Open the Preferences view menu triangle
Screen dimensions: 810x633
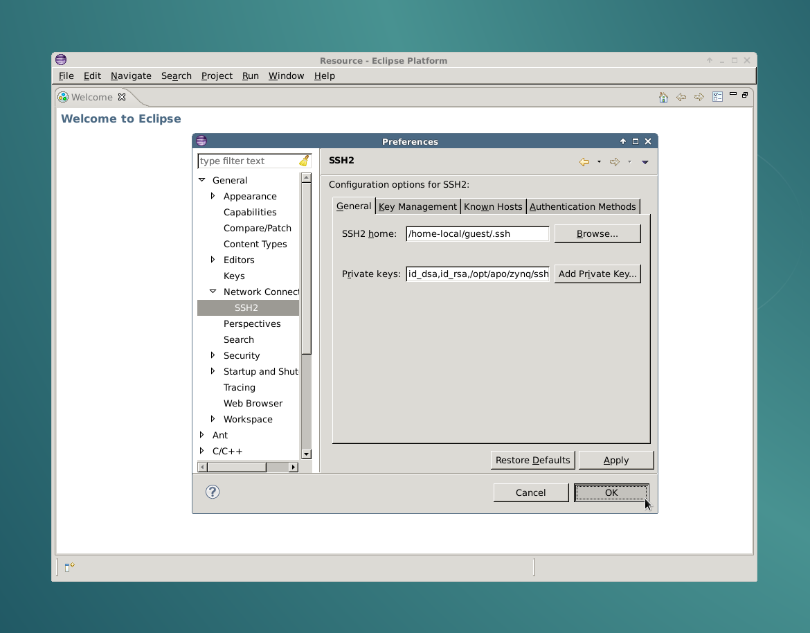point(645,162)
